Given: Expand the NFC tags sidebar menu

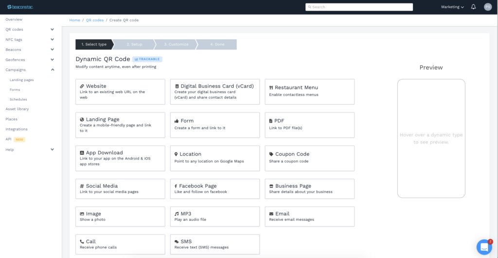Looking at the screenshot, I should 52,40.
